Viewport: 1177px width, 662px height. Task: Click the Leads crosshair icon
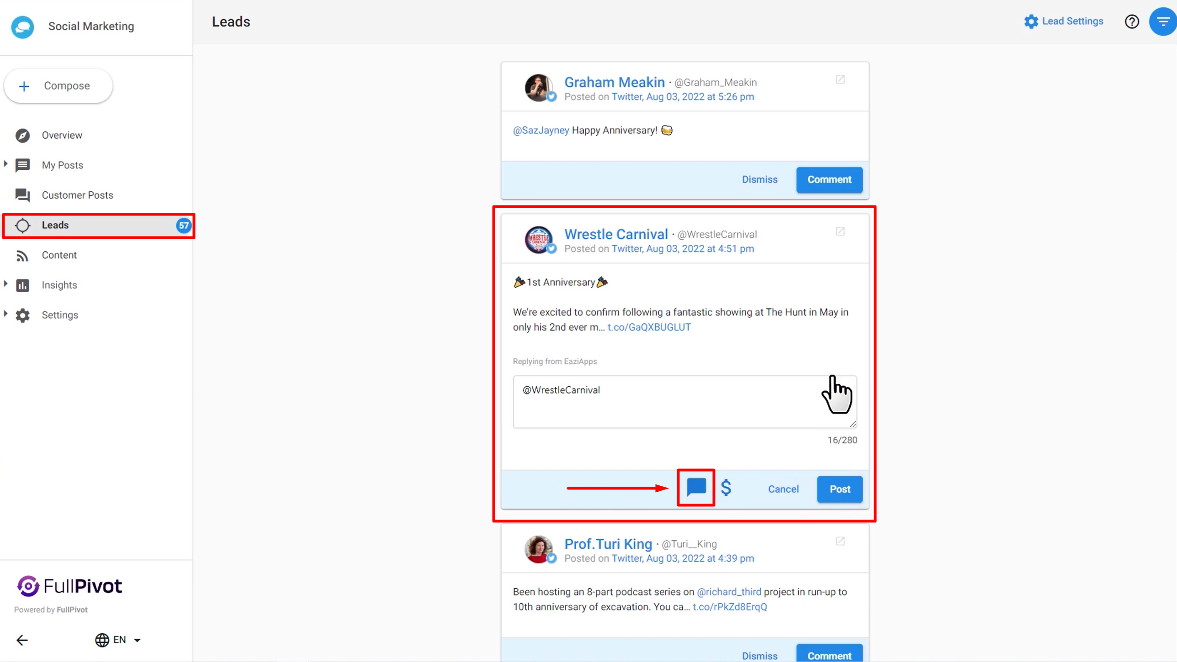pyautogui.click(x=22, y=225)
